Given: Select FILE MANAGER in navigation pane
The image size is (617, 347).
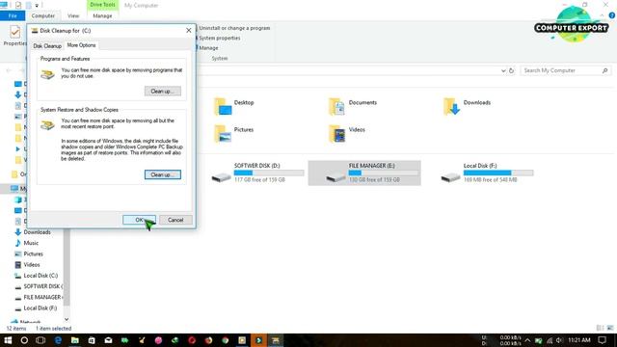Looking at the screenshot, I should click(42, 298).
